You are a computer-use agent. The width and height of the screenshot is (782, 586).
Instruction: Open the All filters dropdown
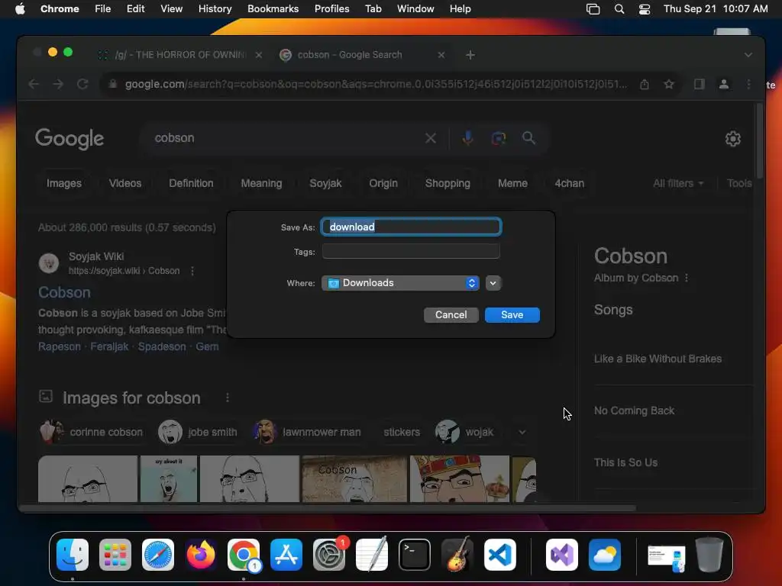[x=678, y=183]
